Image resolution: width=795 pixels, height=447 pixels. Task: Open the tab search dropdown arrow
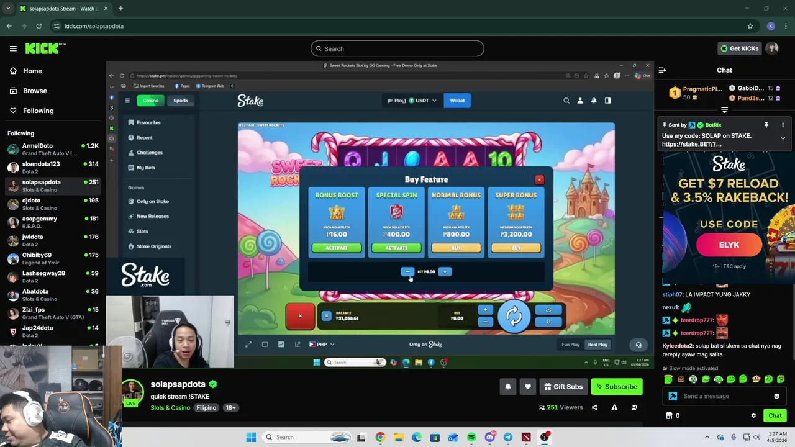[x=9, y=9]
